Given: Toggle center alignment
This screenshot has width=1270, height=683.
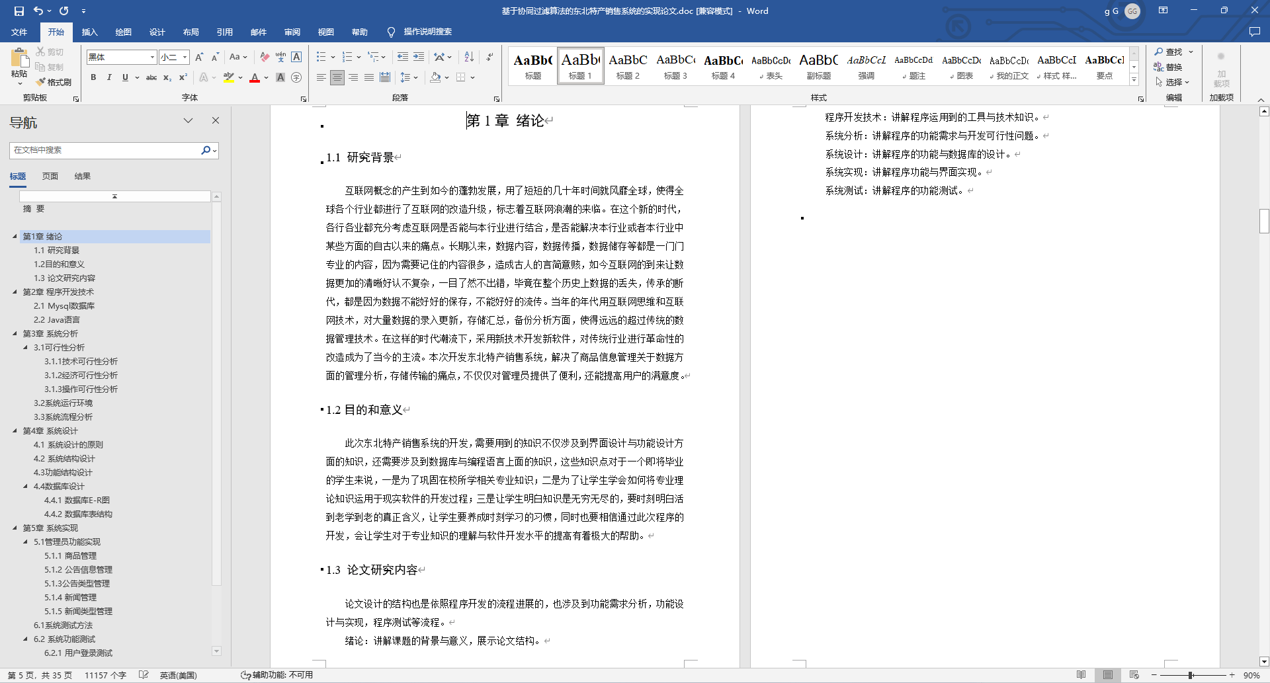Looking at the screenshot, I should tap(337, 77).
